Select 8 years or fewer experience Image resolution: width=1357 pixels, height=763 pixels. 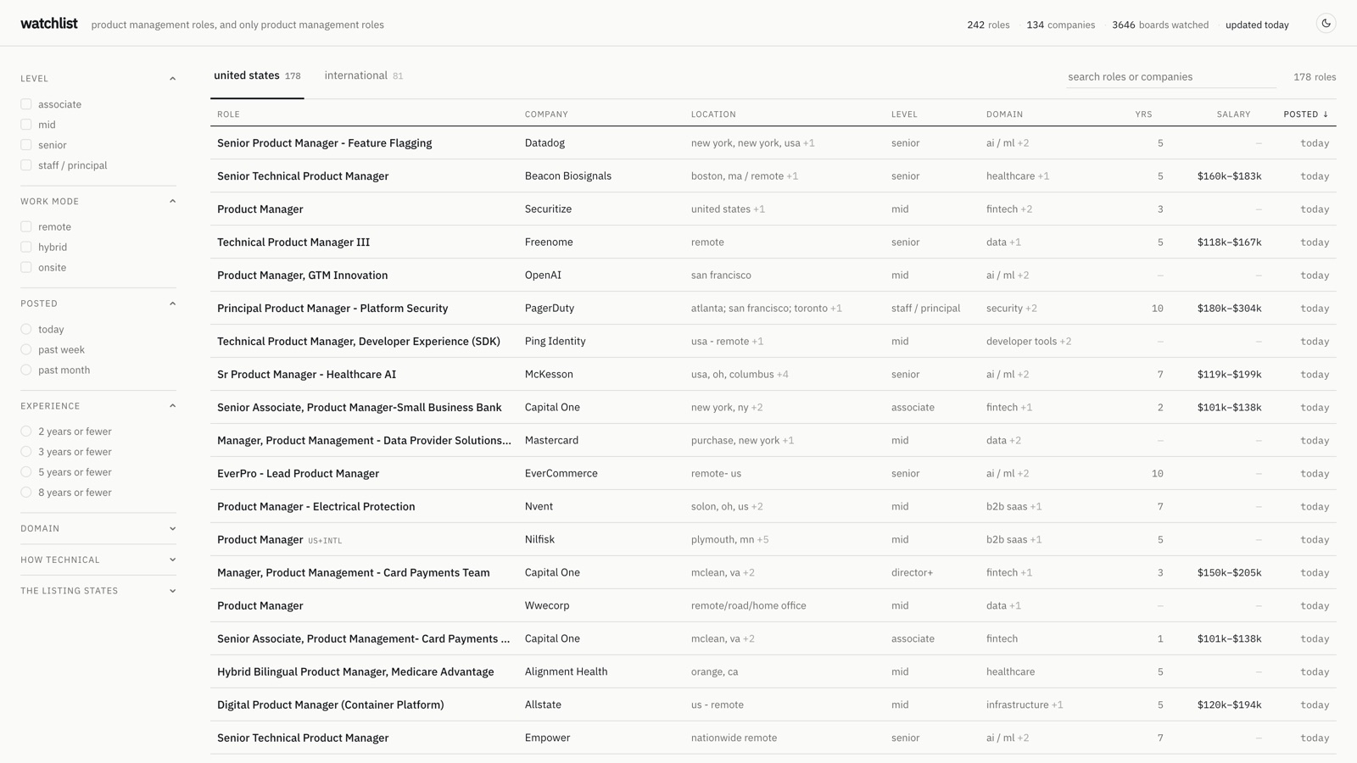(26, 493)
